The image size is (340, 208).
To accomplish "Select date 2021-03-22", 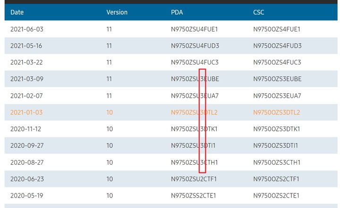I will tap(26, 63).
